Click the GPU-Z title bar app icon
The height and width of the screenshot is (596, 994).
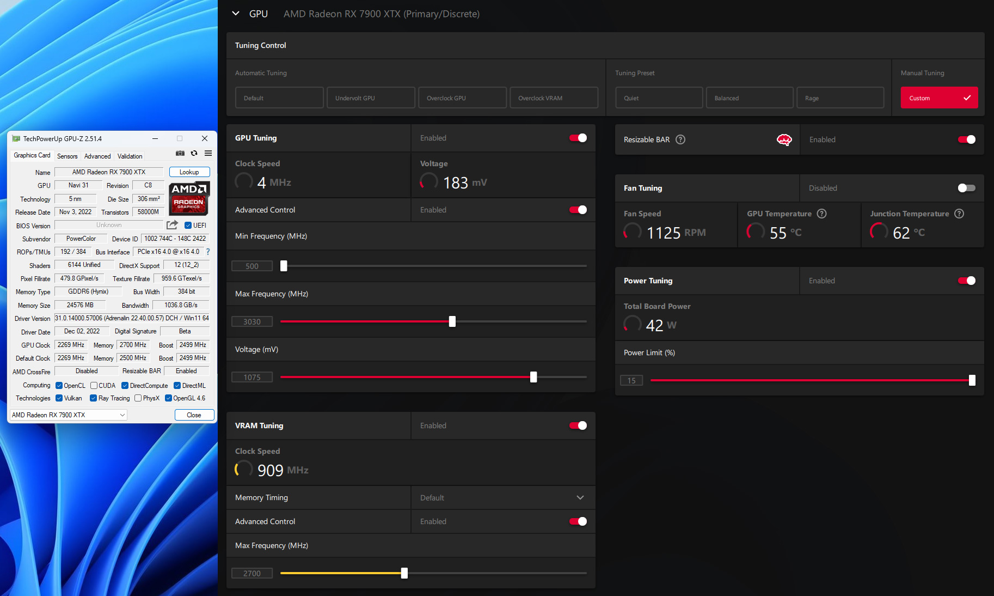click(x=16, y=138)
